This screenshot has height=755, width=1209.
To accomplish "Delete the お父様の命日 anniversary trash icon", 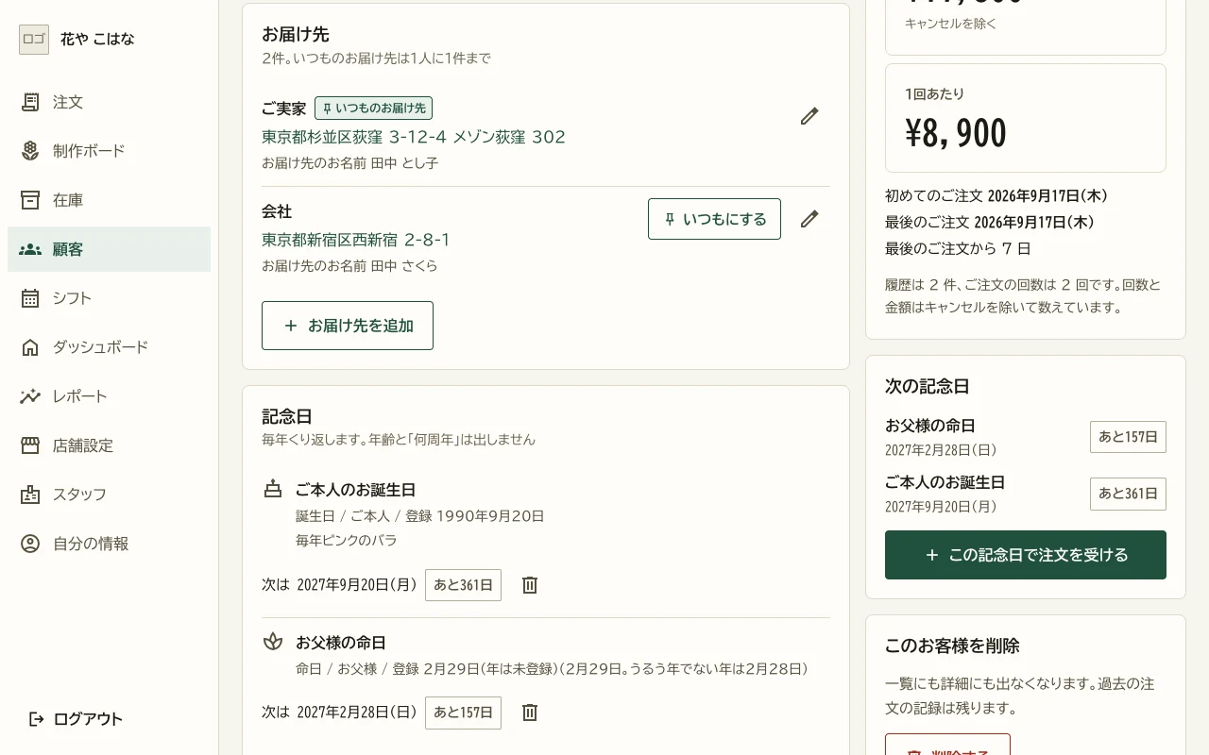I will [x=530, y=713].
